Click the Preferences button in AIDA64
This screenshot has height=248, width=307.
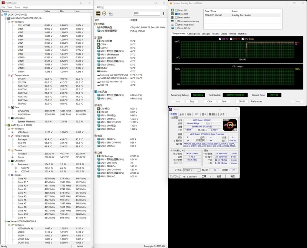tap(256, 101)
